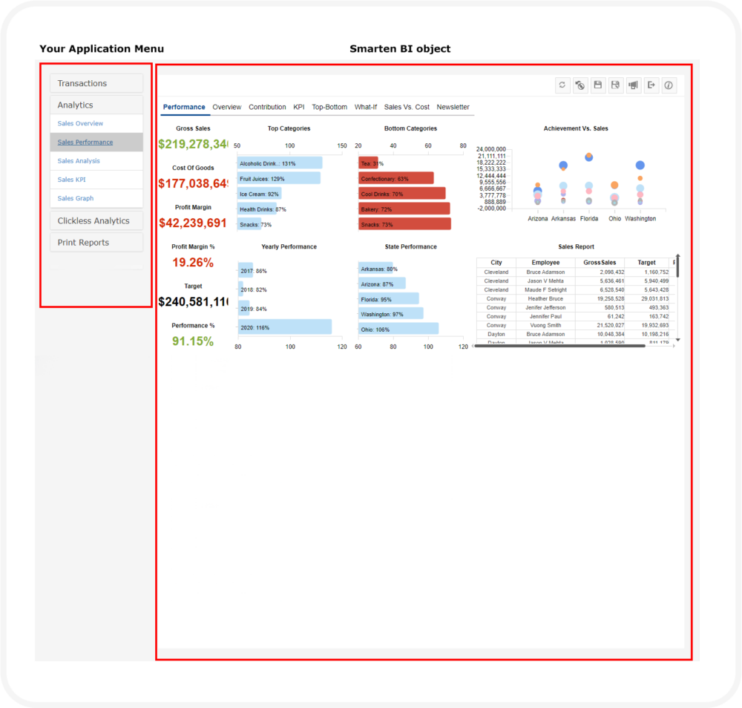742x708 pixels.
Task: Select the Ice Cream 92% bar
Action: [x=259, y=194]
